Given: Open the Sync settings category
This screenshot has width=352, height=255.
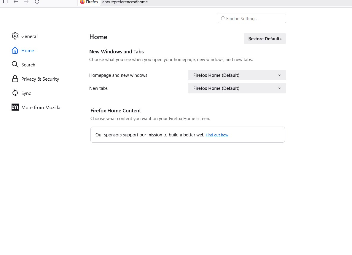Looking at the screenshot, I should click(x=26, y=93).
